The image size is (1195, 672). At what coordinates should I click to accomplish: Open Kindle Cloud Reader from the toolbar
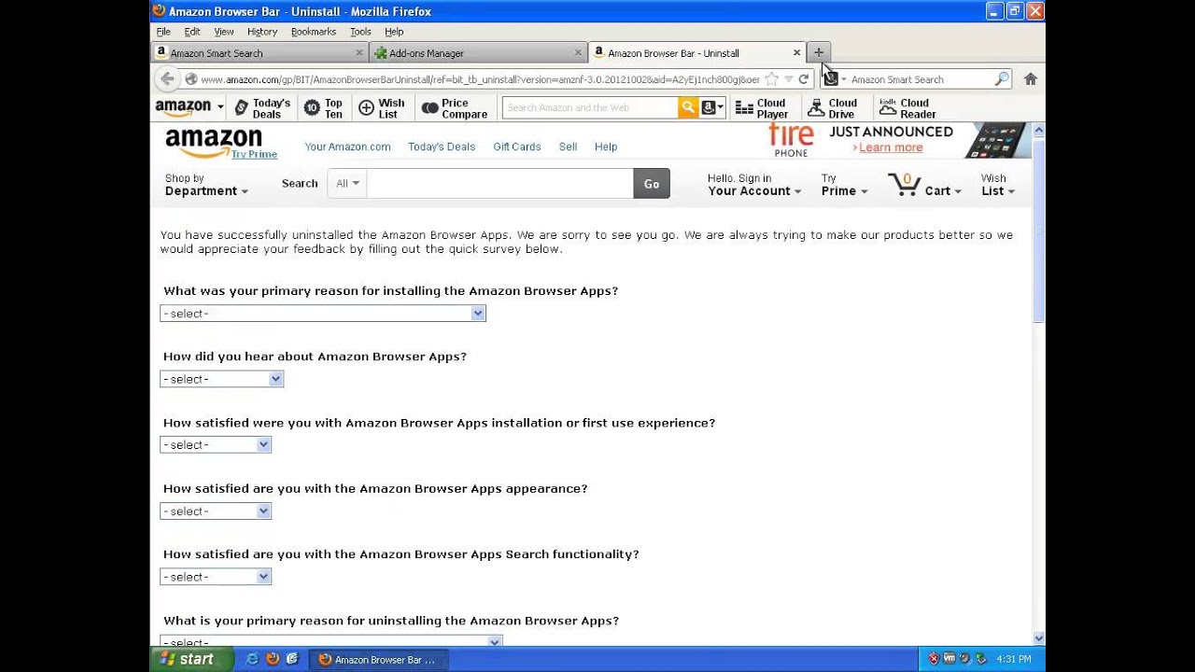click(x=907, y=108)
